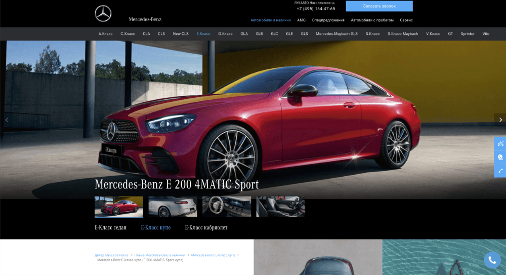Click the round floating phone call button
Image resolution: width=506 pixels, height=275 pixels.
pos(492,260)
